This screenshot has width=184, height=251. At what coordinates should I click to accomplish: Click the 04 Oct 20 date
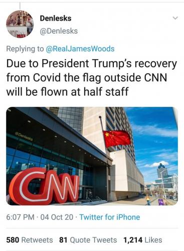pos(57,217)
